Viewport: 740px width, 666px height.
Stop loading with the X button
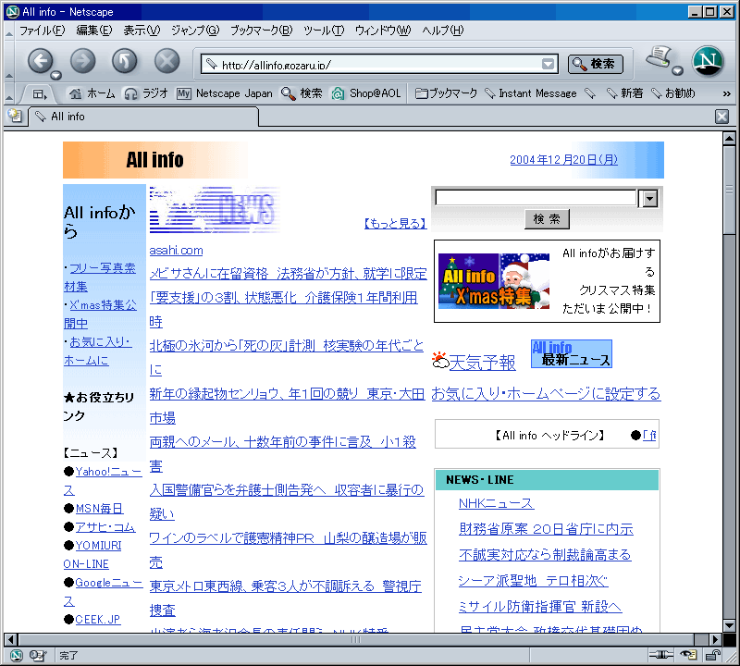[x=167, y=61]
